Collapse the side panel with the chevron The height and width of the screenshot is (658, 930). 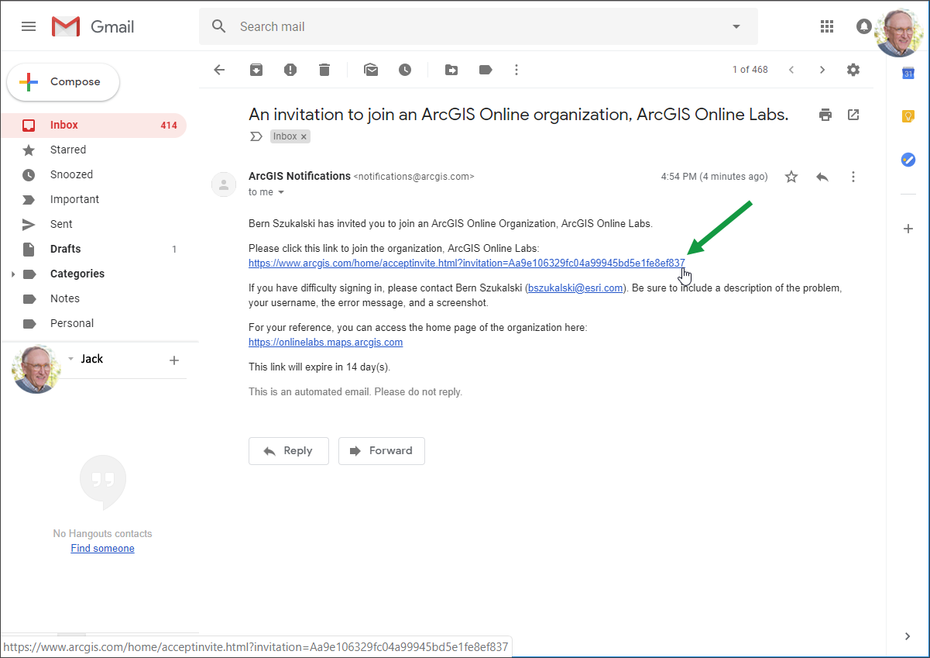tap(908, 636)
